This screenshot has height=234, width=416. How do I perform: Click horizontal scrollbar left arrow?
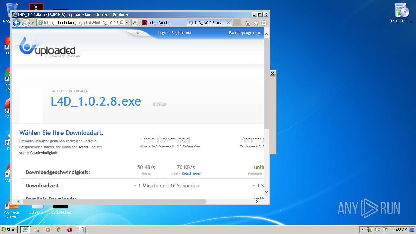tap(19, 201)
